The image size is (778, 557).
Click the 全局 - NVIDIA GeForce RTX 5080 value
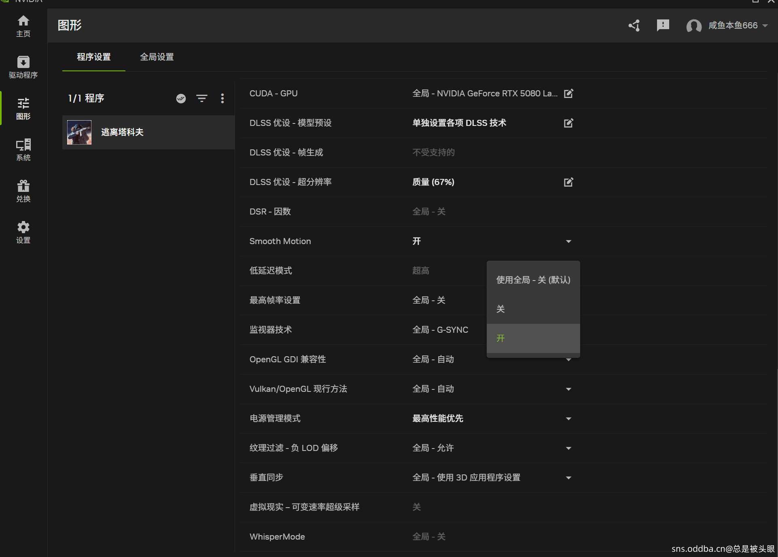click(485, 94)
